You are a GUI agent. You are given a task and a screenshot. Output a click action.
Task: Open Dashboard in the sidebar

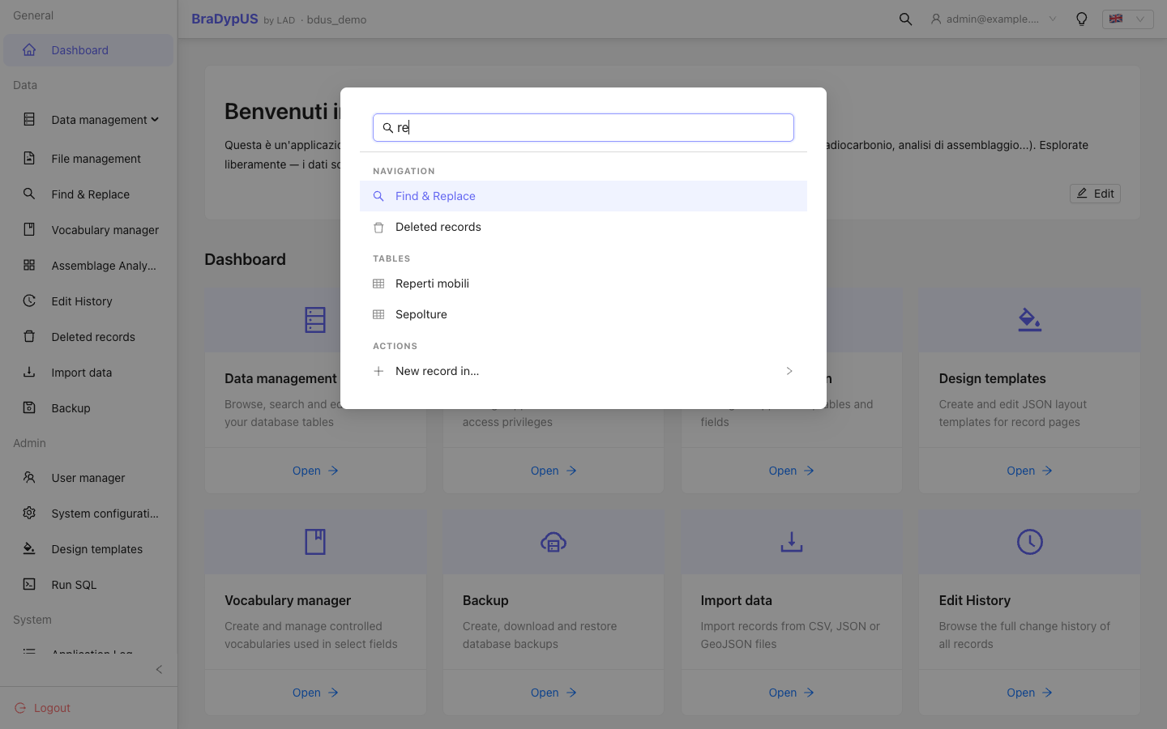tap(88, 50)
